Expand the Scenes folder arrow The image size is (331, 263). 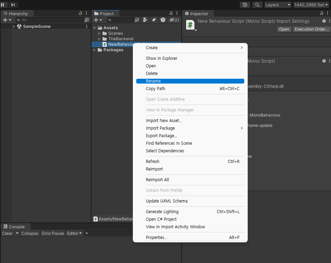pyautogui.click(x=99, y=33)
